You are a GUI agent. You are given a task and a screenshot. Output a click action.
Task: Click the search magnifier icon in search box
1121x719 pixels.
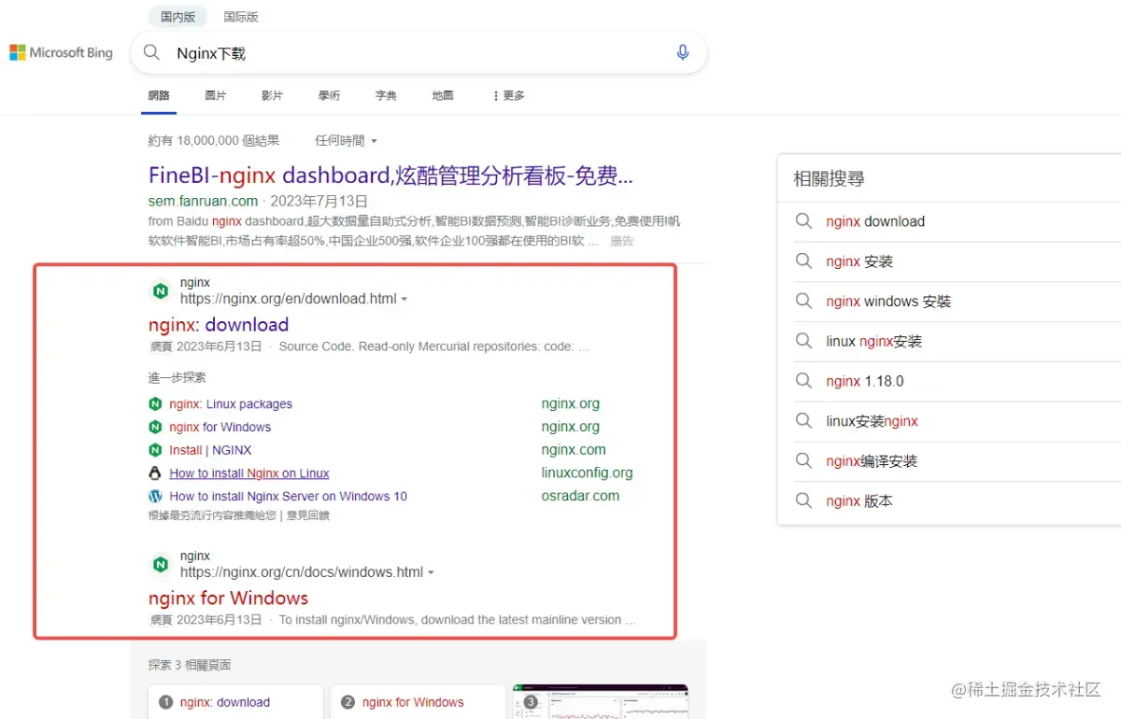click(x=151, y=53)
